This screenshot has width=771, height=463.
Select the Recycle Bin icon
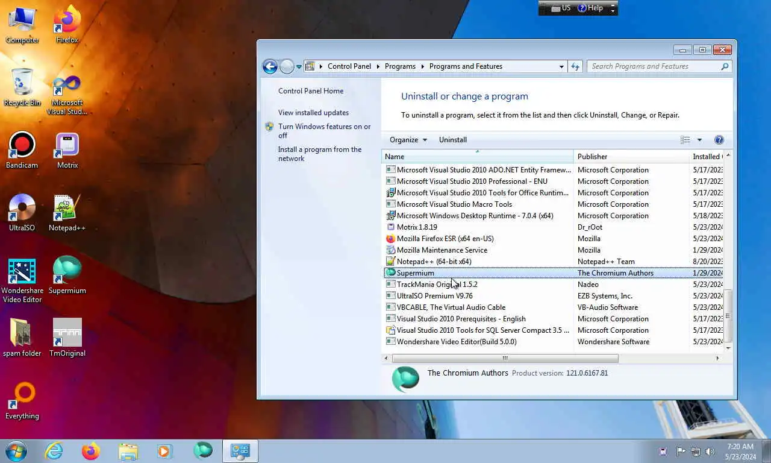[x=22, y=87]
